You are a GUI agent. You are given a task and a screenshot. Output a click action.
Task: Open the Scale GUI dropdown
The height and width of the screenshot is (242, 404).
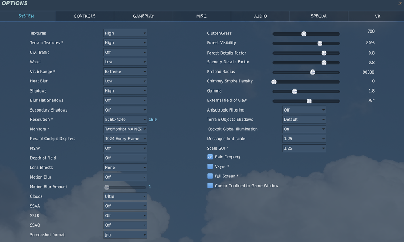click(304, 148)
